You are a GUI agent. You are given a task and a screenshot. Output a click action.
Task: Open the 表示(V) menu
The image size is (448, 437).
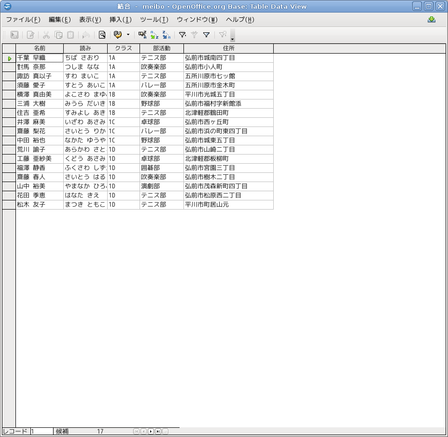[x=90, y=19]
